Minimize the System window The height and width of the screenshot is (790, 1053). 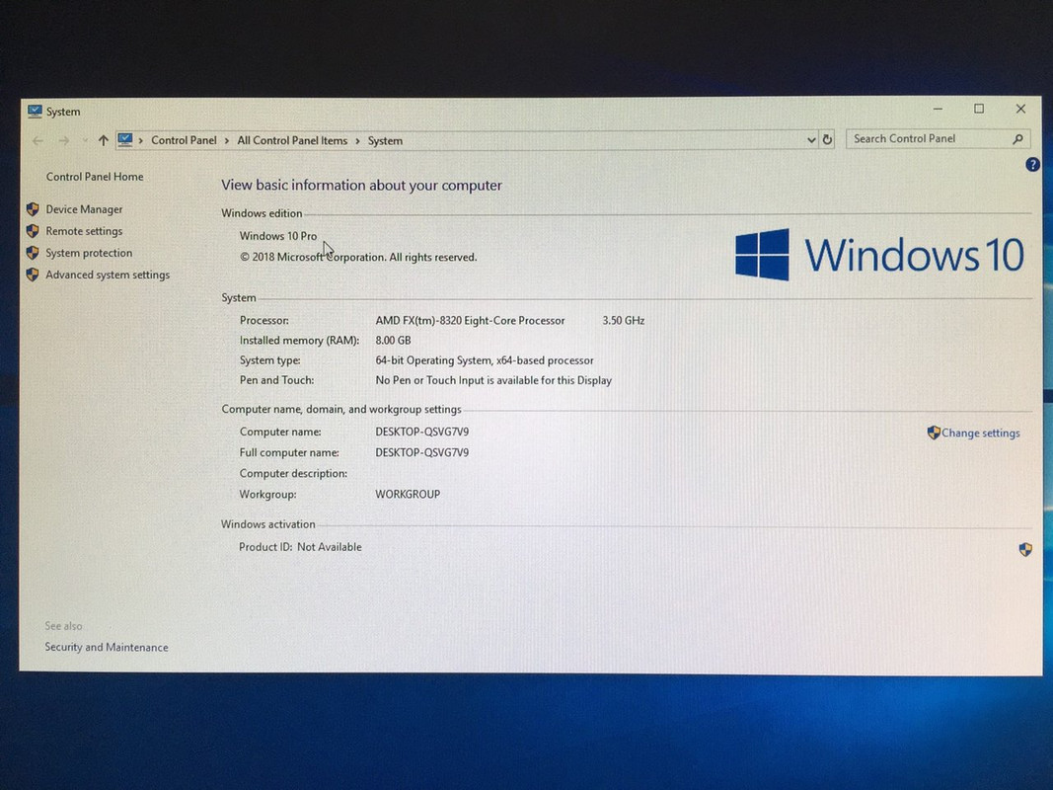(939, 109)
